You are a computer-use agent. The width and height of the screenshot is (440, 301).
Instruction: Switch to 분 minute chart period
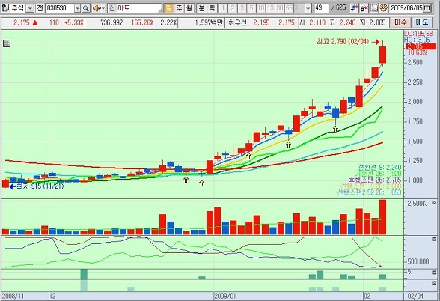tap(201, 8)
